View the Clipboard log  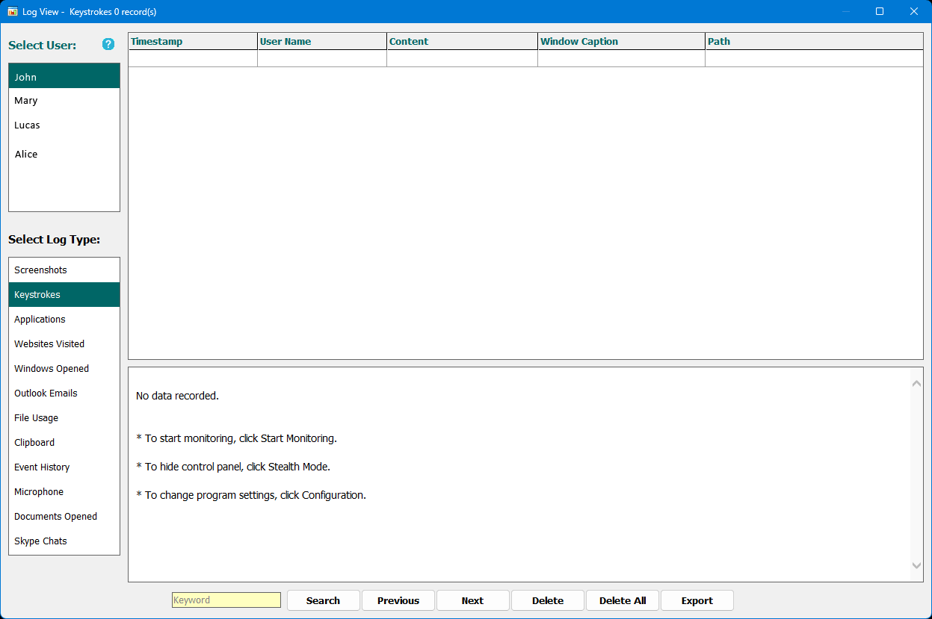coord(64,443)
